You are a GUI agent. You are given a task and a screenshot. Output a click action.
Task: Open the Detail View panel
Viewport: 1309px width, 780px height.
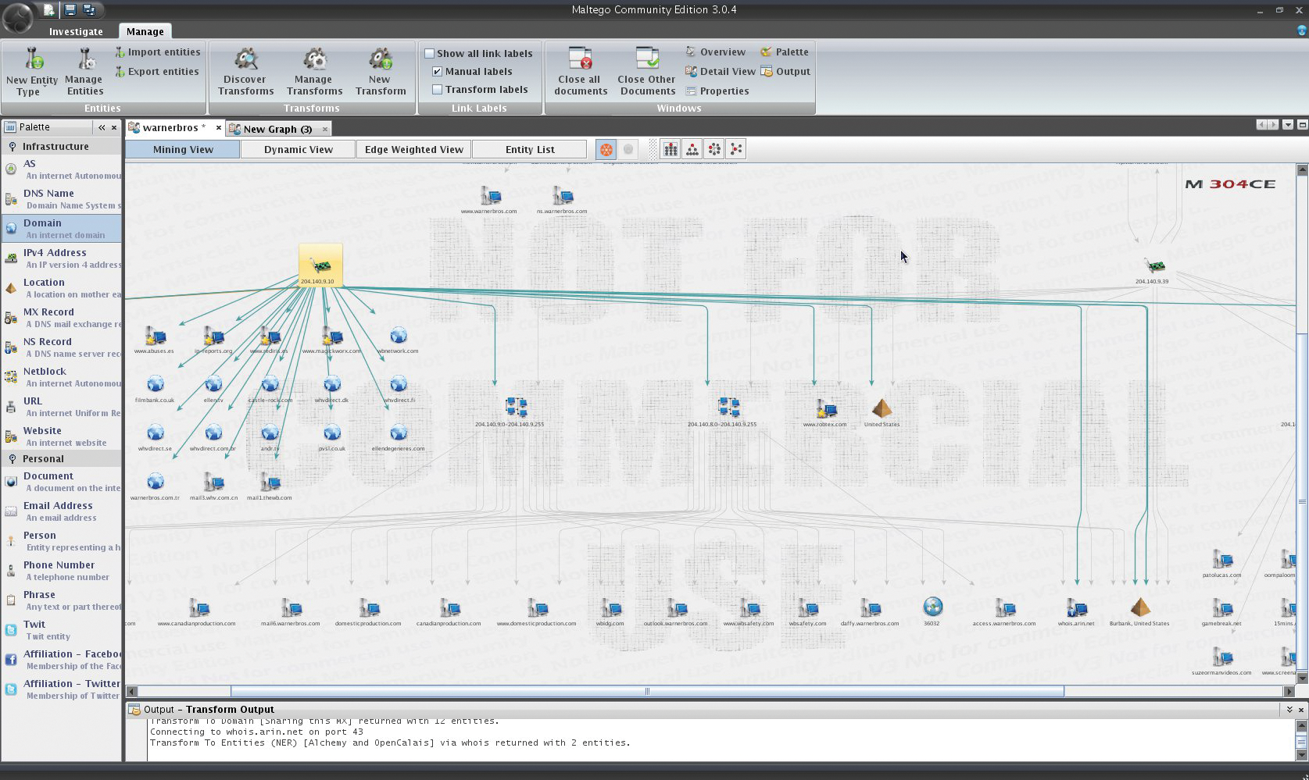point(720,71)
